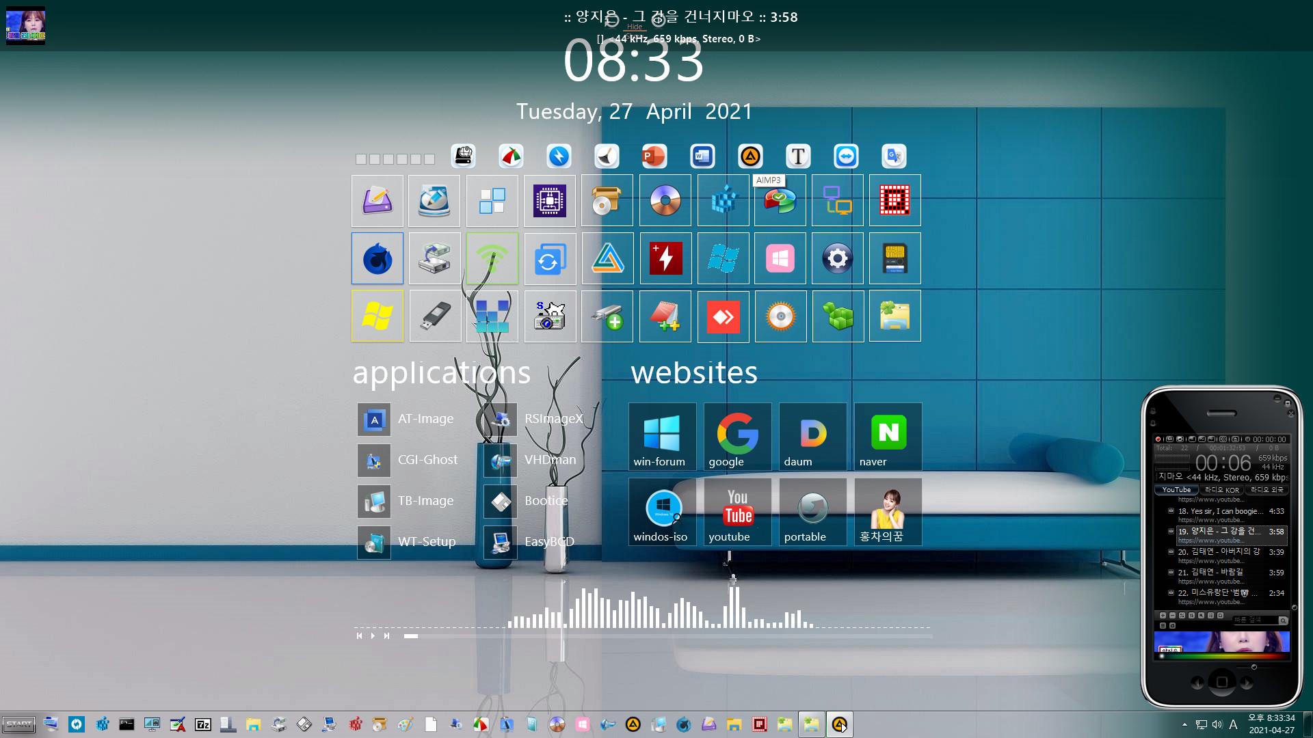Launch the screenshot camera tile
1313x738 pixels.
550,316
